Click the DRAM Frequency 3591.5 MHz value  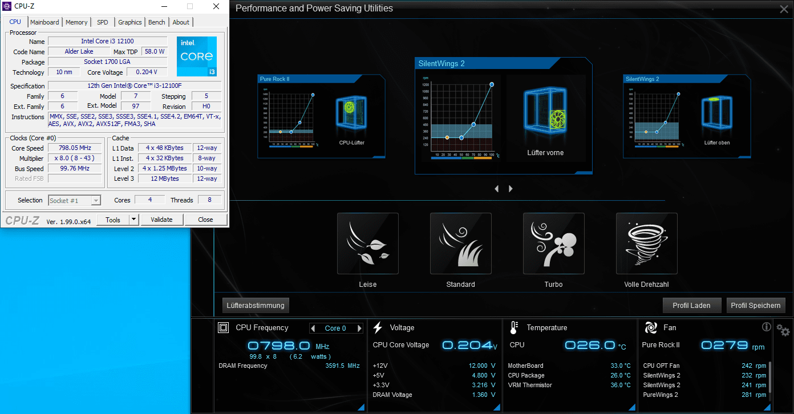[x=342, y=366]
